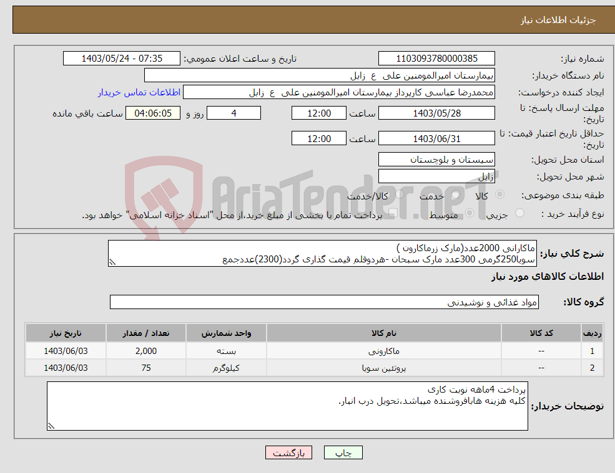
Task: Click the announcement date field 1403/05/24 - 07:35
Action: [122, 59]
